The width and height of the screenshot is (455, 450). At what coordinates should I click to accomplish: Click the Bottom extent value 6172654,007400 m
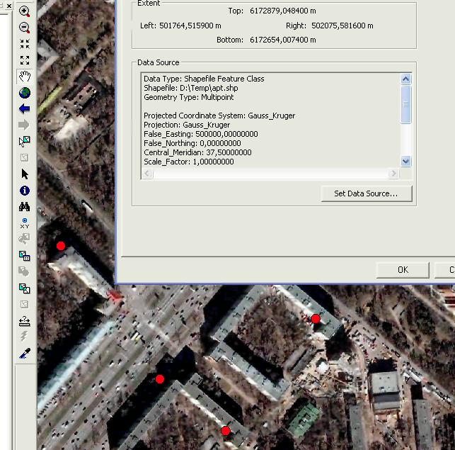coord(282,40)
